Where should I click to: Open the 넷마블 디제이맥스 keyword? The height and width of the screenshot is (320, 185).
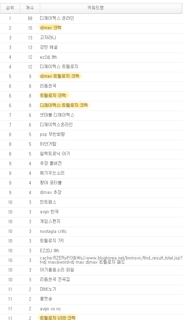pos(57,115)
